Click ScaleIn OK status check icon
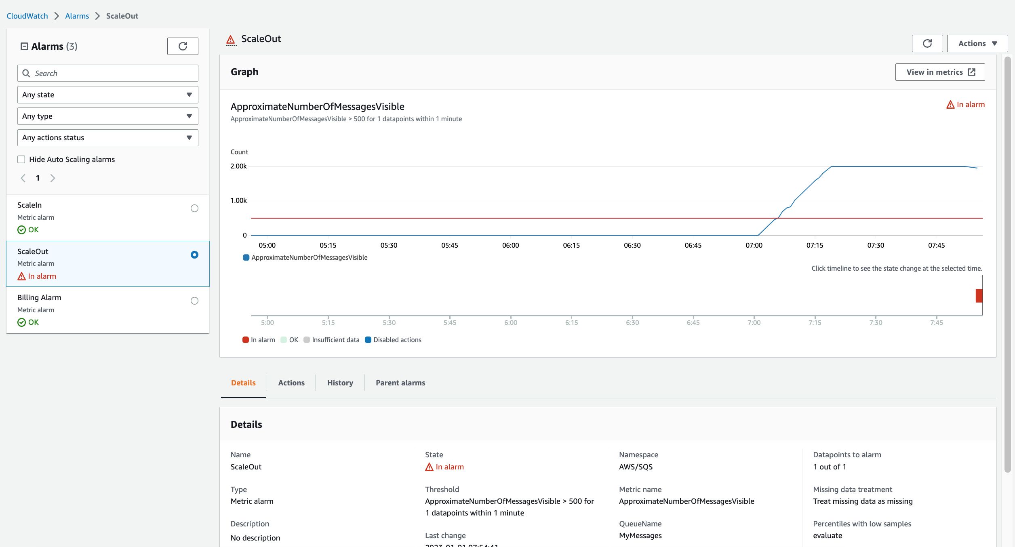This screenshot has width=1015, height=547. coord(21,230)
